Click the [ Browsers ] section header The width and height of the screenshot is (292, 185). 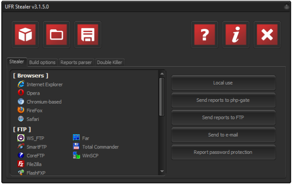(x=31, y=76)
